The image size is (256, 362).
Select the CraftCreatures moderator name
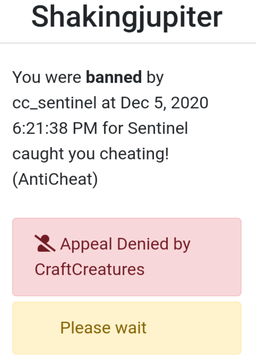point(90,270)
